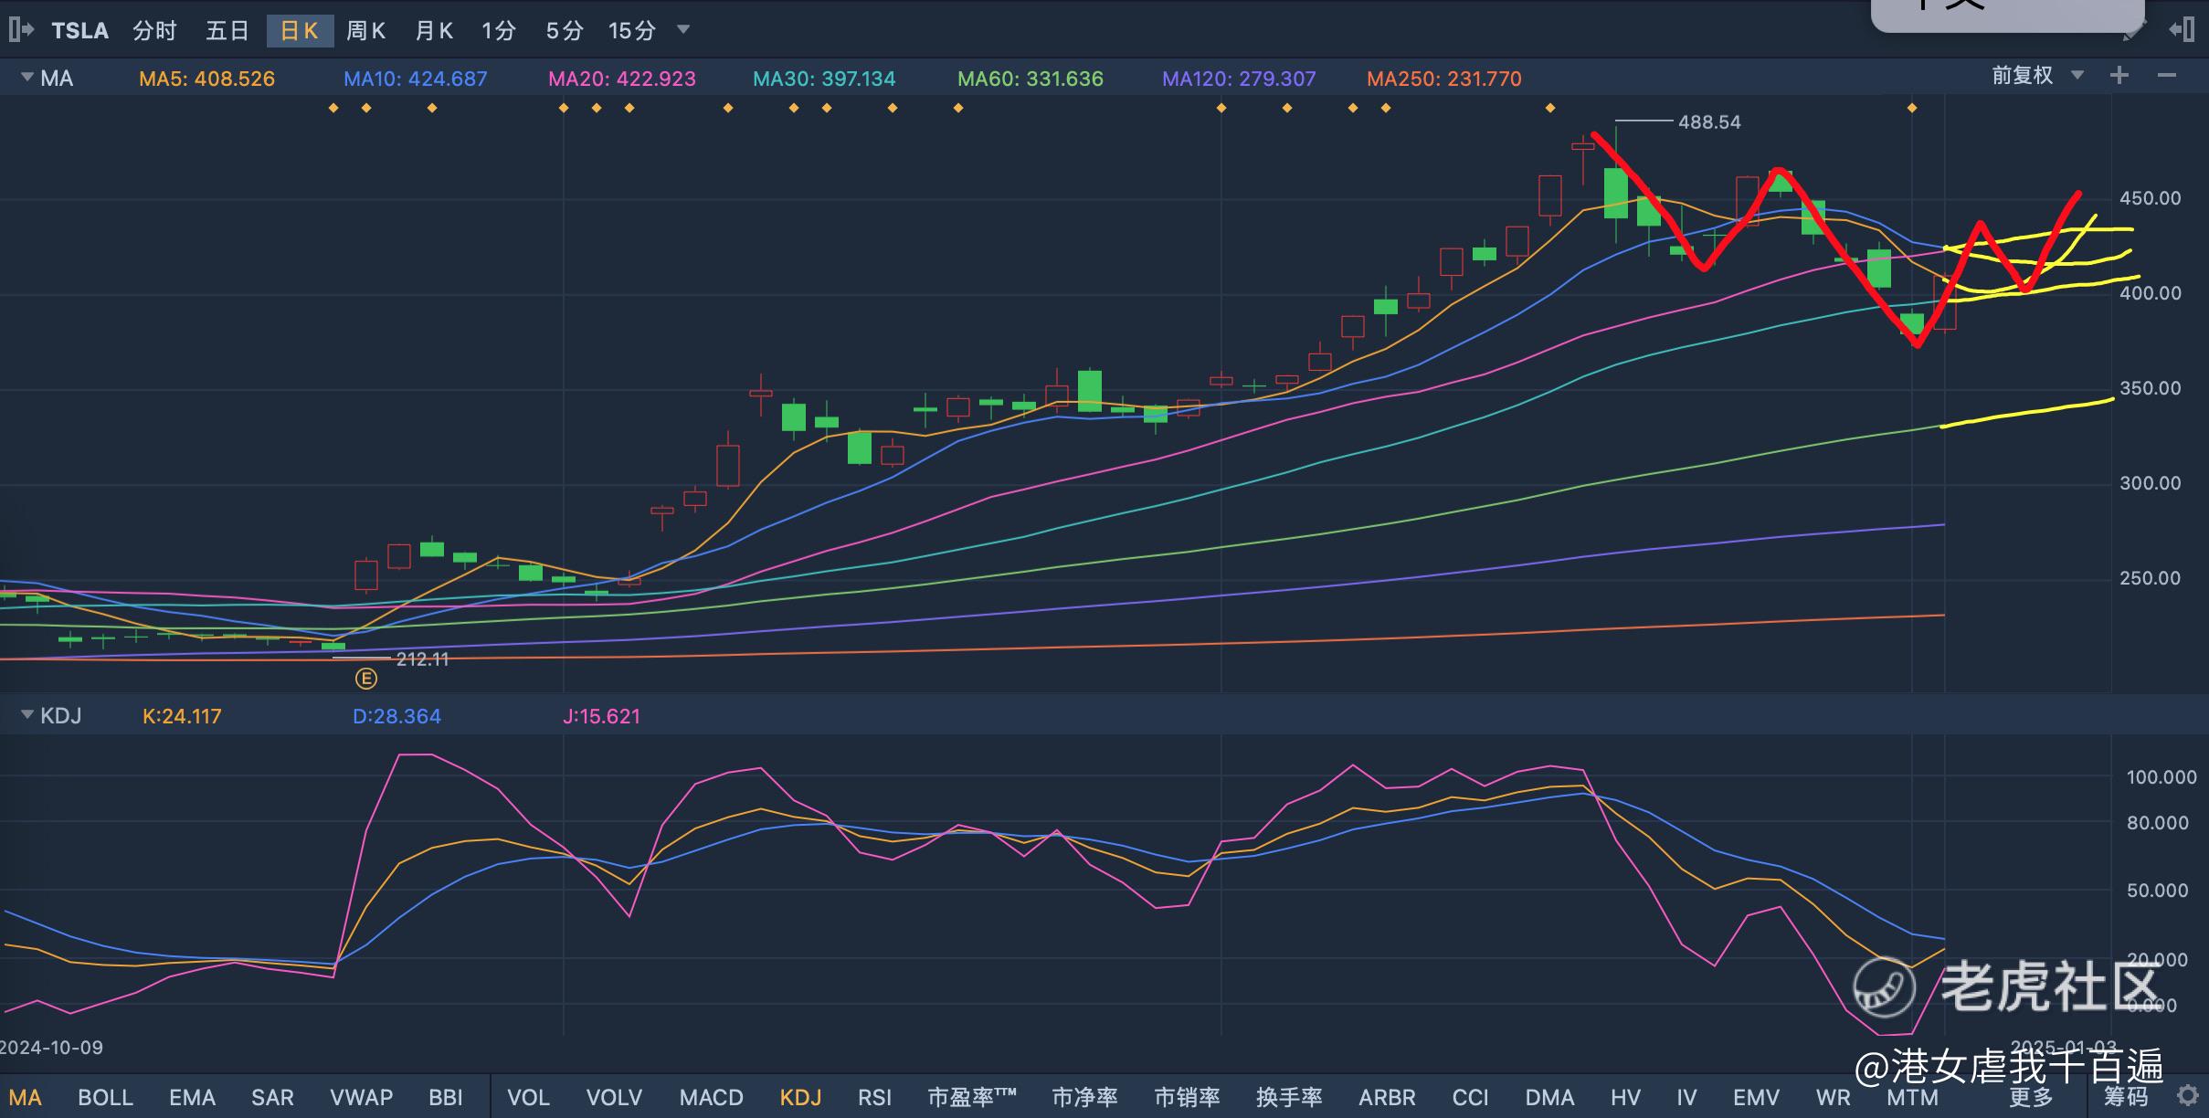2209x1118 pixels.
Task: Switch to 分时 intraday tab
Action: point(154,31)
